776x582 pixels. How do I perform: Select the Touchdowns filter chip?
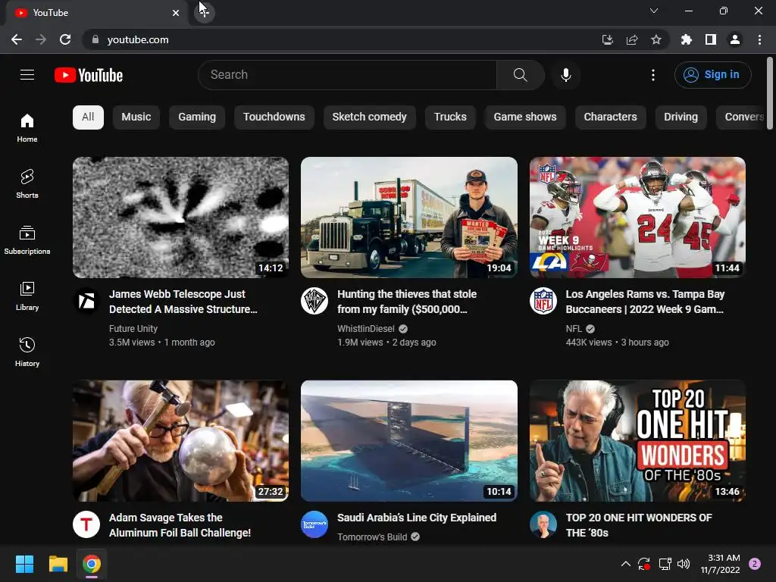click(274, 117)
